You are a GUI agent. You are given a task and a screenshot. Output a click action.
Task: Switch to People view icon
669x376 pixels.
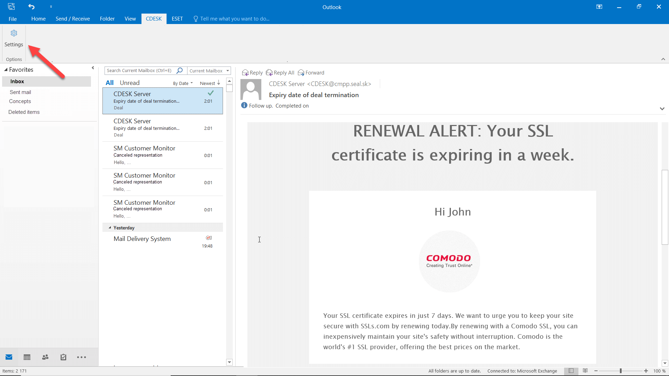[x=45, y=357]
